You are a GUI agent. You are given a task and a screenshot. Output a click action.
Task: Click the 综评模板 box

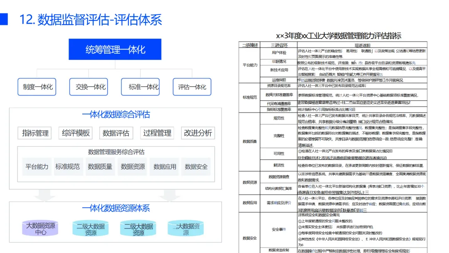coord(76,133)
